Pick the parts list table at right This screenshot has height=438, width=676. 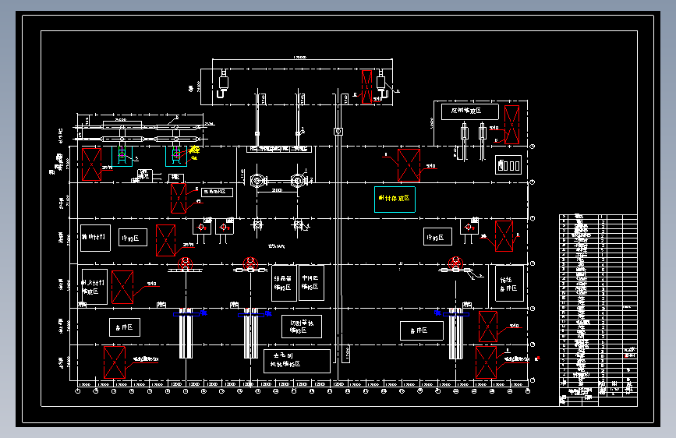(598, 301)
